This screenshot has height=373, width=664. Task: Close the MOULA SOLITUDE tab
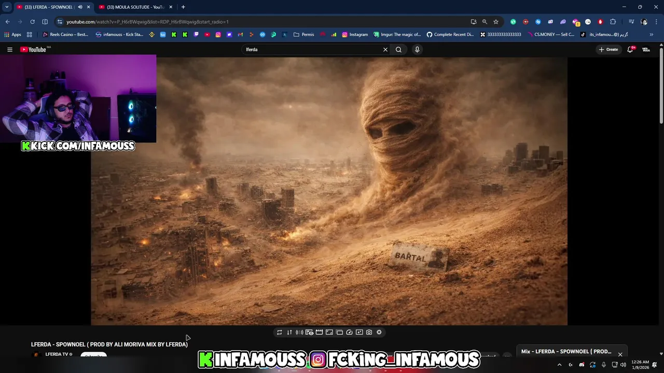[x=171, y=7]
